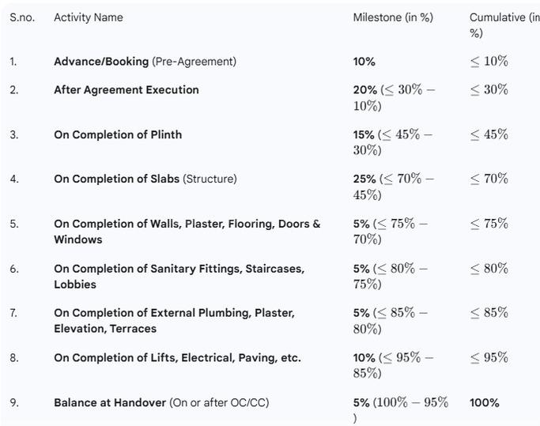Viewport: 540px width, 426px height.
Task: Click the 'S.no.' column header
Action: 21,17
